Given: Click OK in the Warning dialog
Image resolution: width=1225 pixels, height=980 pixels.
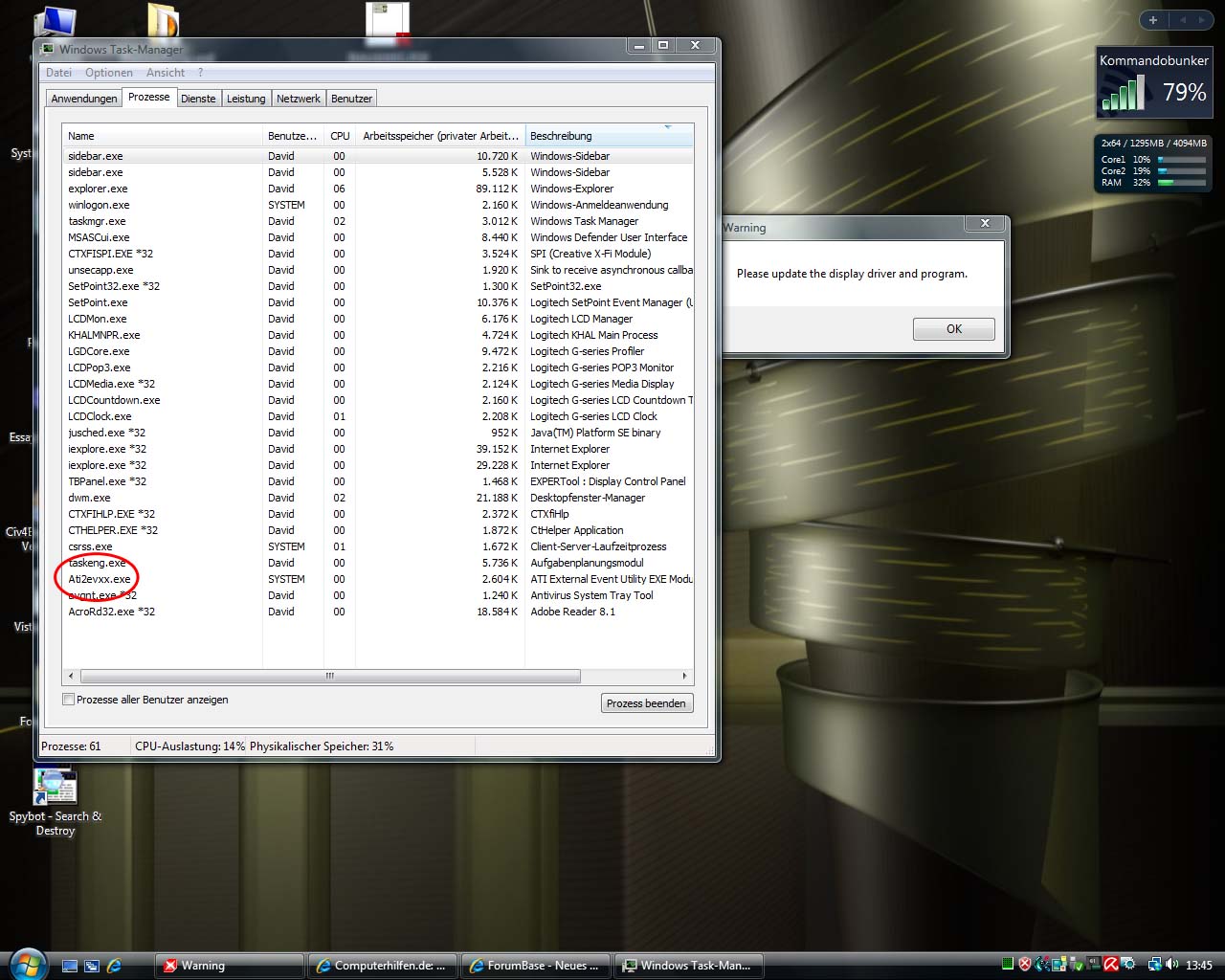Looking at the screenshot, I should (954, 329).
